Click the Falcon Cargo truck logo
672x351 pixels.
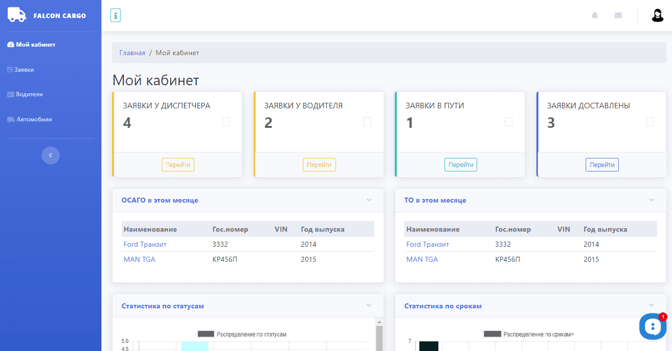coord(17,15)
